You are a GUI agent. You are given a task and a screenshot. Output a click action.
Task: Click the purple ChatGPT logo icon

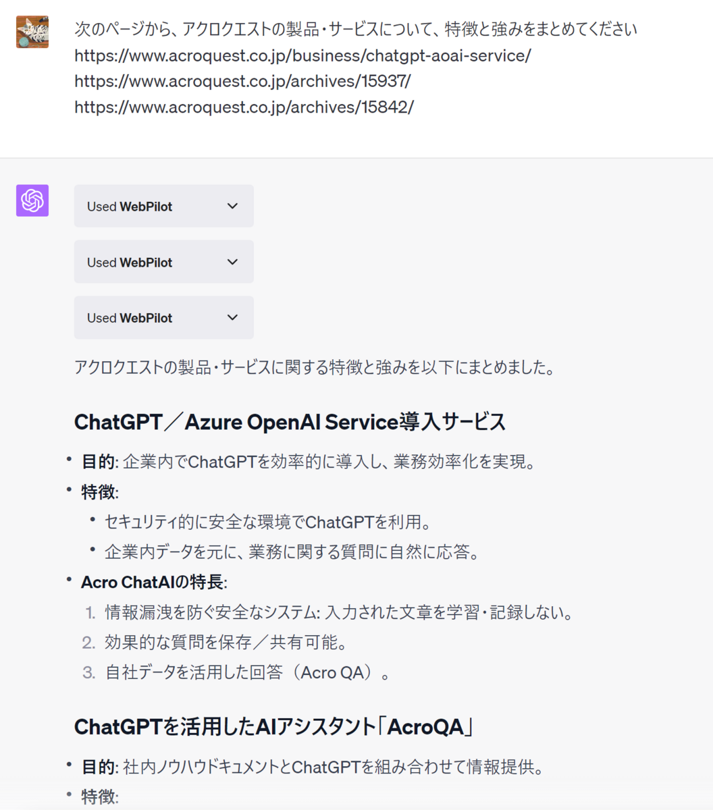(x=32, y=200)
